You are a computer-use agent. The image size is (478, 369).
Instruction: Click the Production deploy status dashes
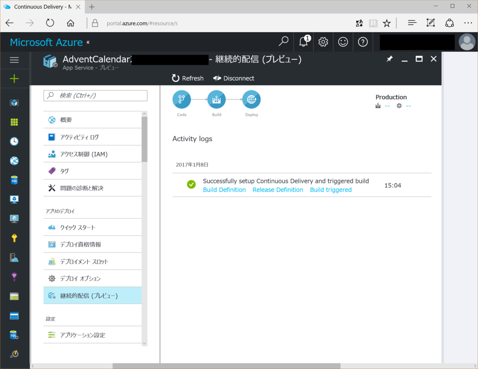(x=408, y=106)
